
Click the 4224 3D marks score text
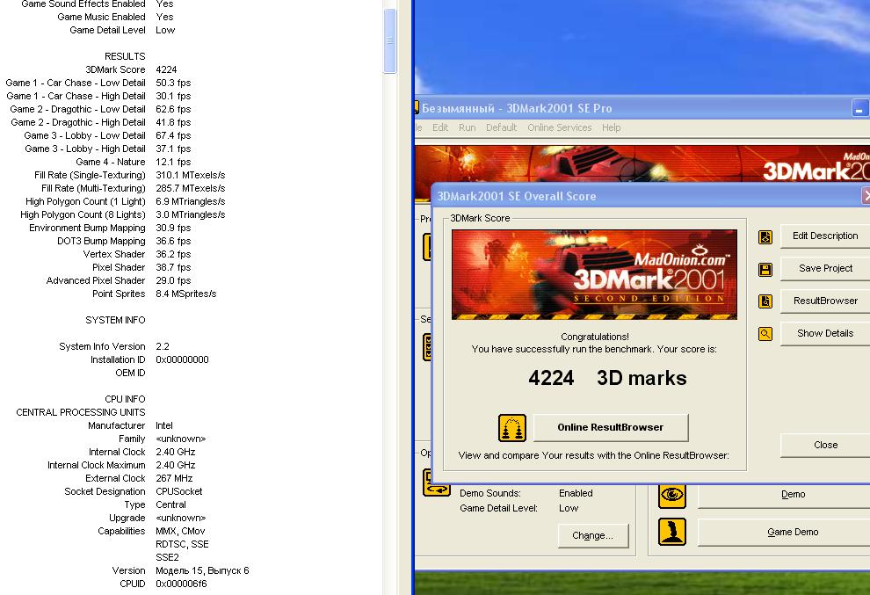click(607, 378)
